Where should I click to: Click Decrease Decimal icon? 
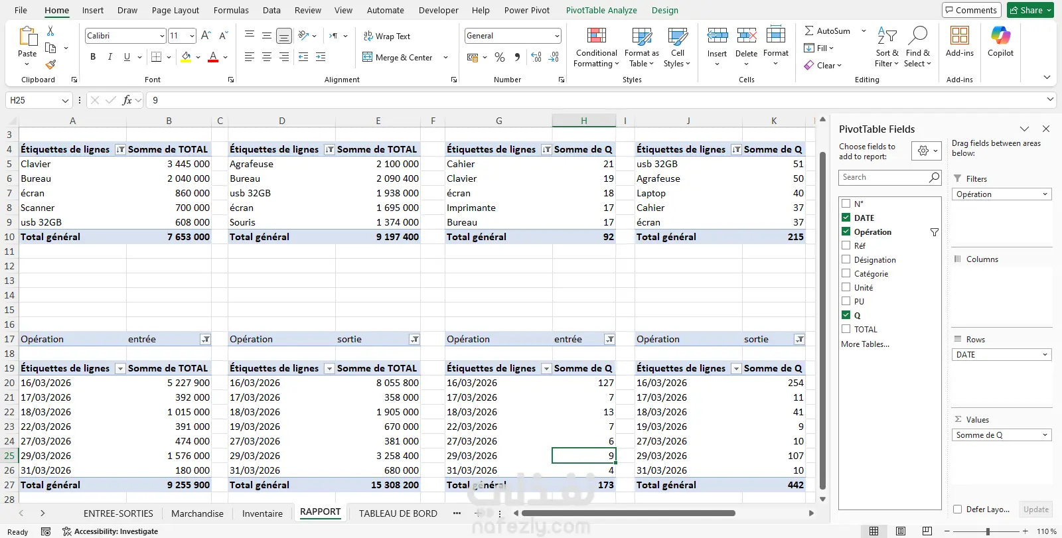click(554, 58)
